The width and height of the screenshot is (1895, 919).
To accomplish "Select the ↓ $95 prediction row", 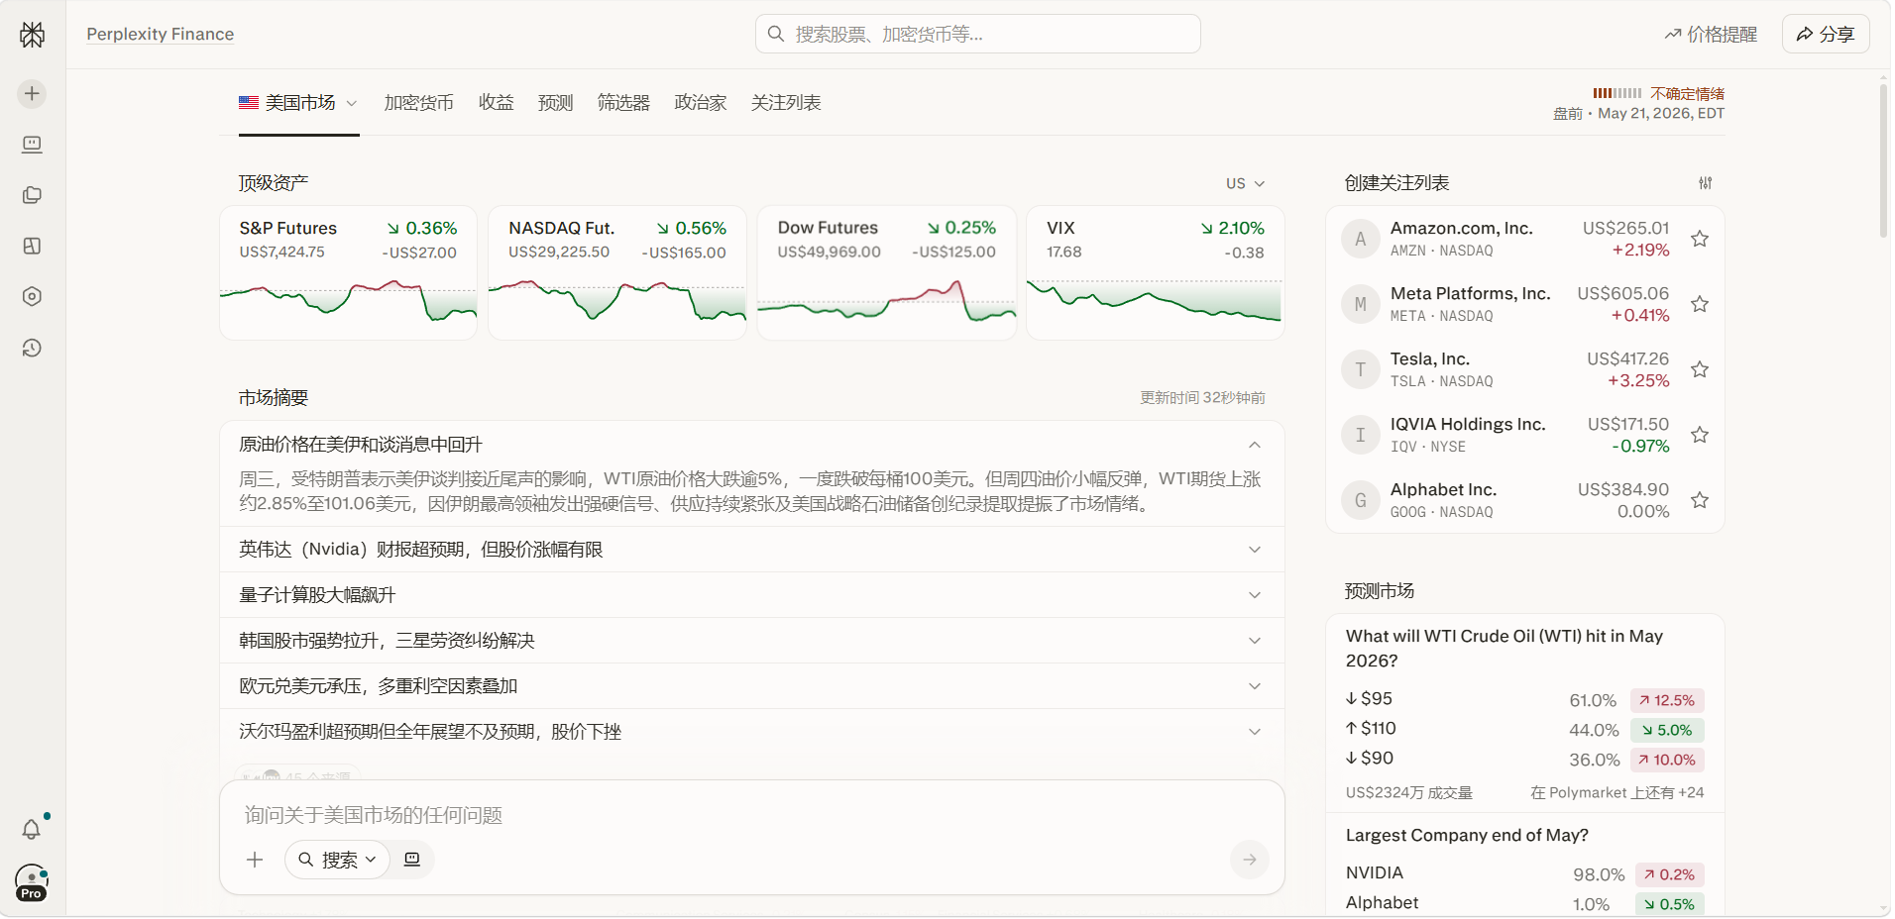I will coord(1524,699).
